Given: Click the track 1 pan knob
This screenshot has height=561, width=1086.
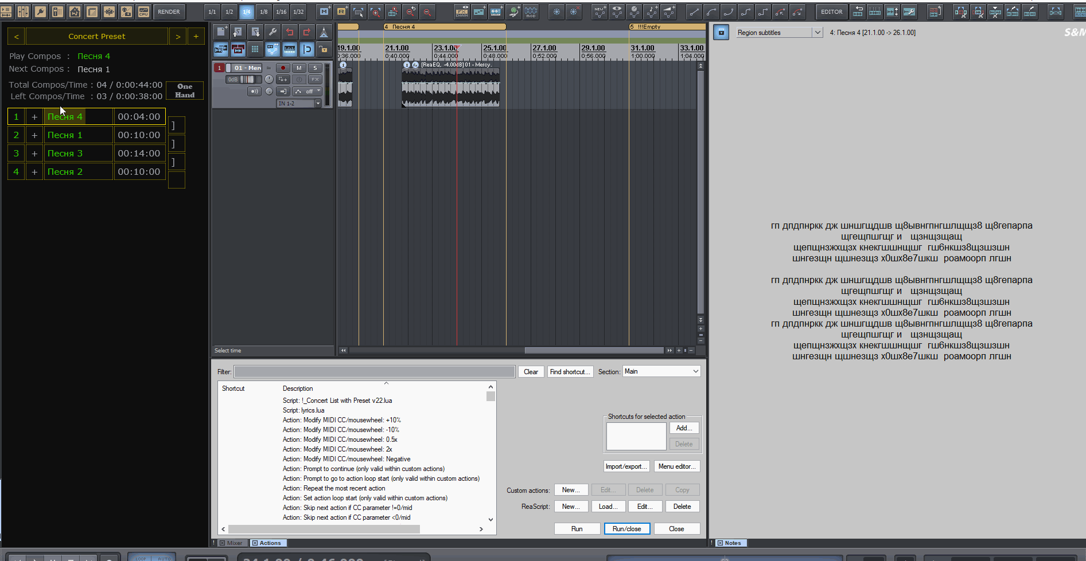Looking at the screenshot, I should pos(268,79).
